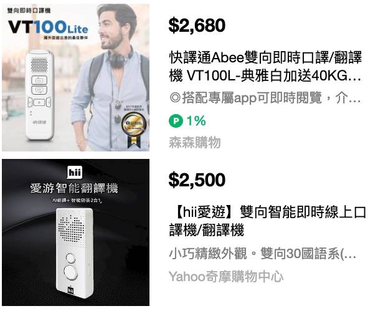Click the Yahoo奇摩購物中心 store name
383x311 pixels.
[x=226, y=277]
